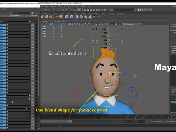Click the time range slider handle at 120
The height and width of the screenshot is (132, 176).
(x=71, y=121)
